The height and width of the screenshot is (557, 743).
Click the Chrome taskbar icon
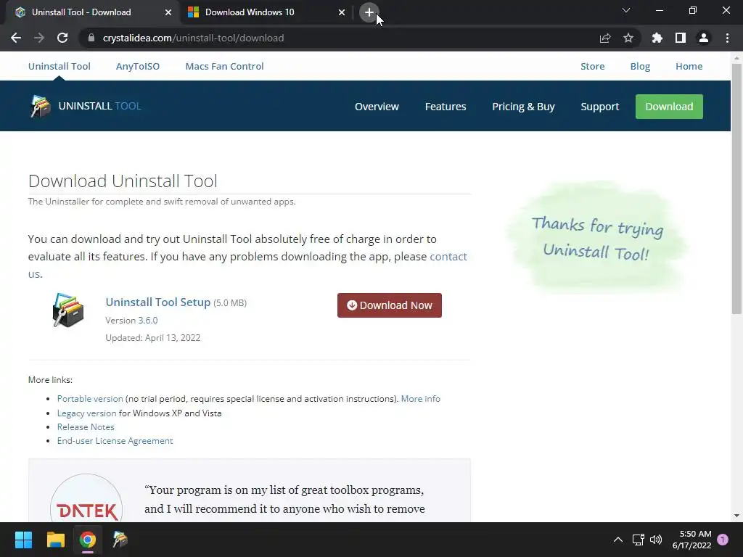88,540
